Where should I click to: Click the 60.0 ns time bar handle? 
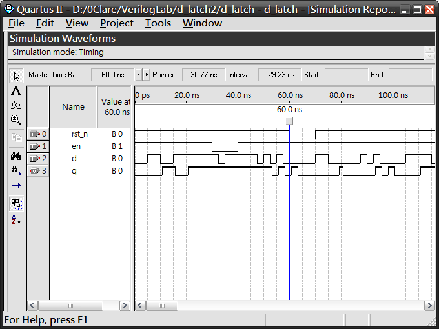pyautogui.click(x=289, y=121)
